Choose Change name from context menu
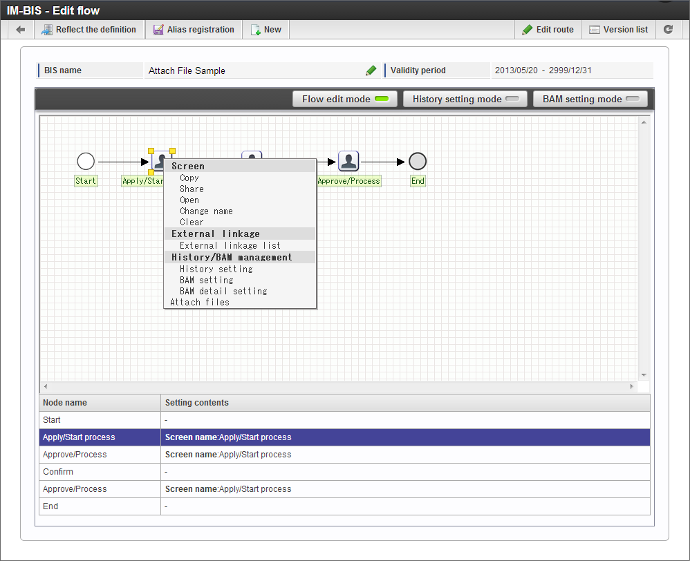This screenshot has height=561, width=690. (206, 211)
